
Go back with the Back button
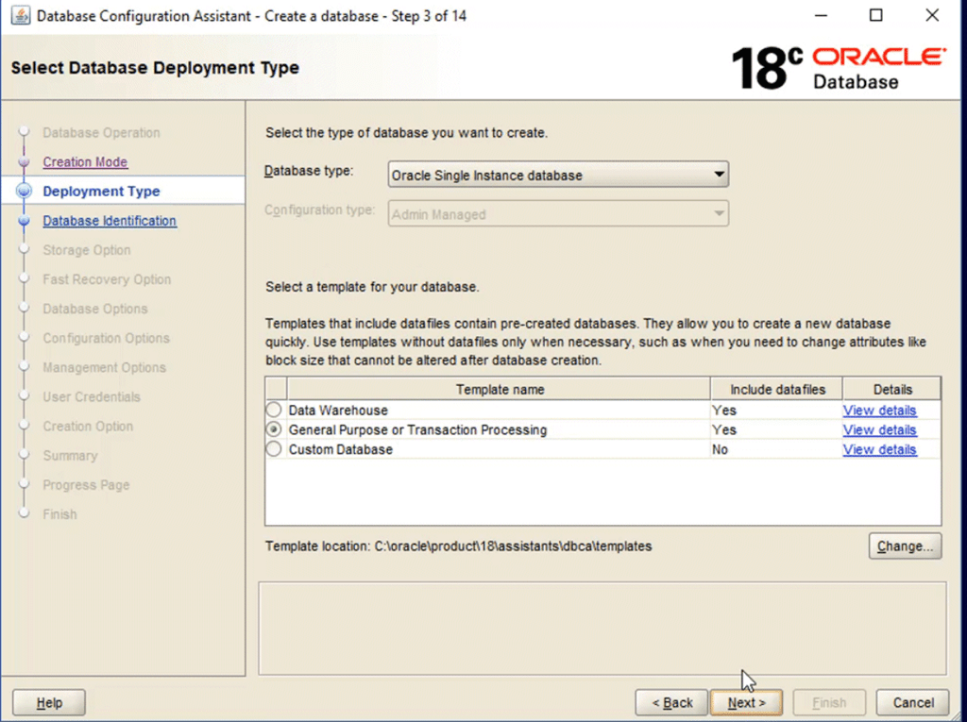point(671,703)
